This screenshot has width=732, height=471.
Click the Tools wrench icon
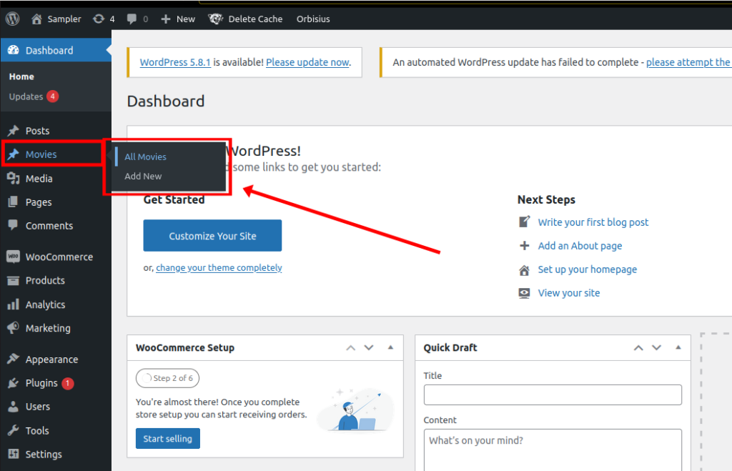13,430
